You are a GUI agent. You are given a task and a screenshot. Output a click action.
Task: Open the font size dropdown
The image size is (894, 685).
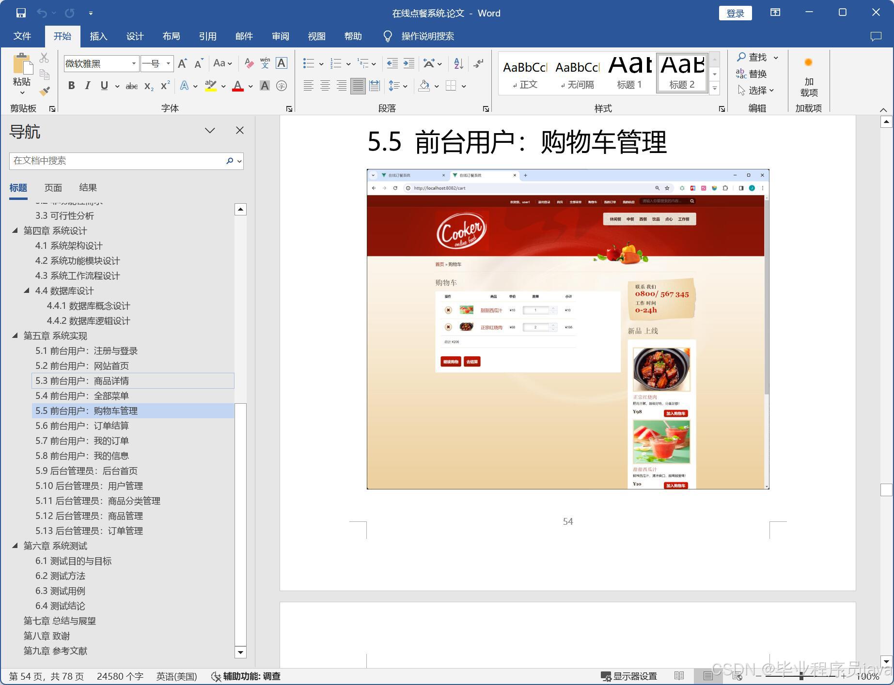tap(168, 63)
